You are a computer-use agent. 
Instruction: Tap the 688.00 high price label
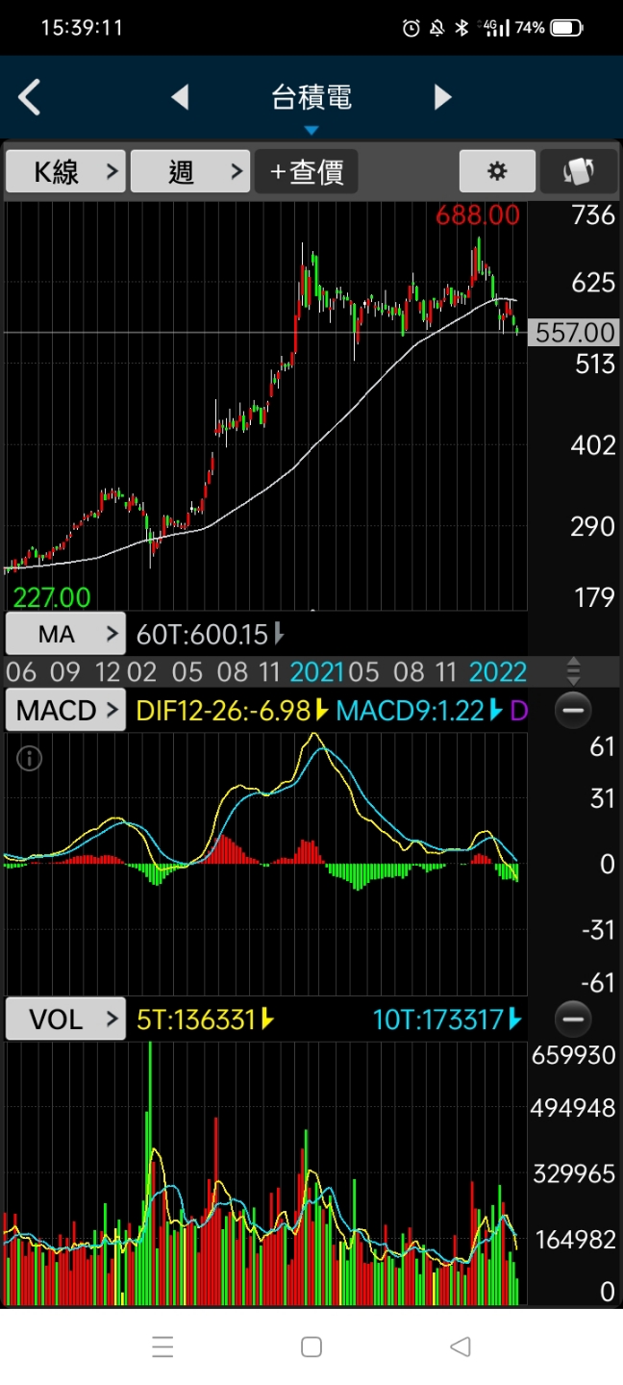coord(478,214)
